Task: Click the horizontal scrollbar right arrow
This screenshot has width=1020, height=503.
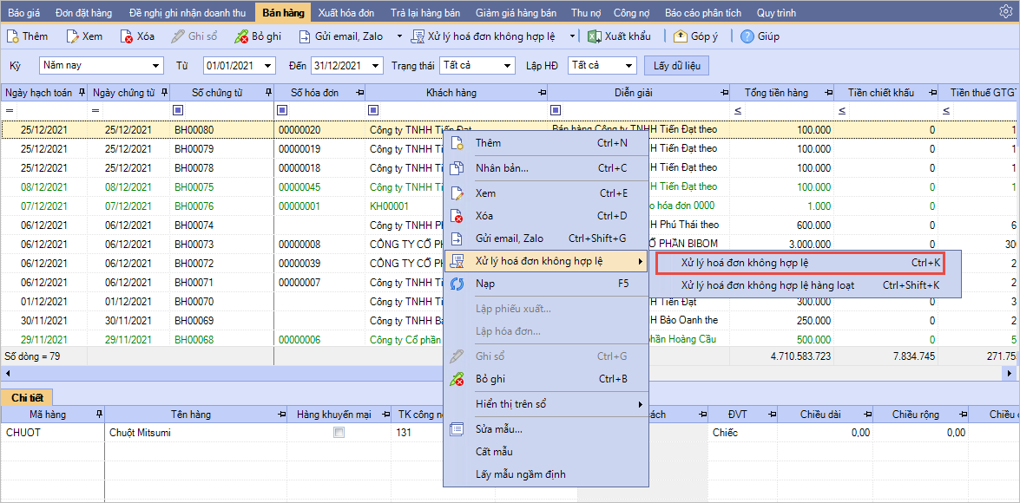Action: 1009,373
